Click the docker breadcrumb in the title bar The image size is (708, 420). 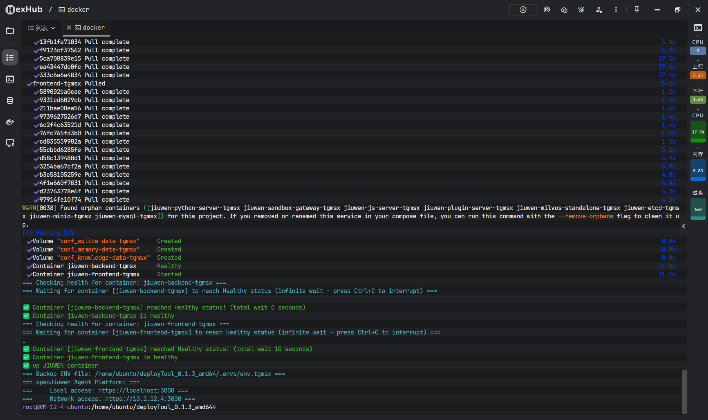74,10
